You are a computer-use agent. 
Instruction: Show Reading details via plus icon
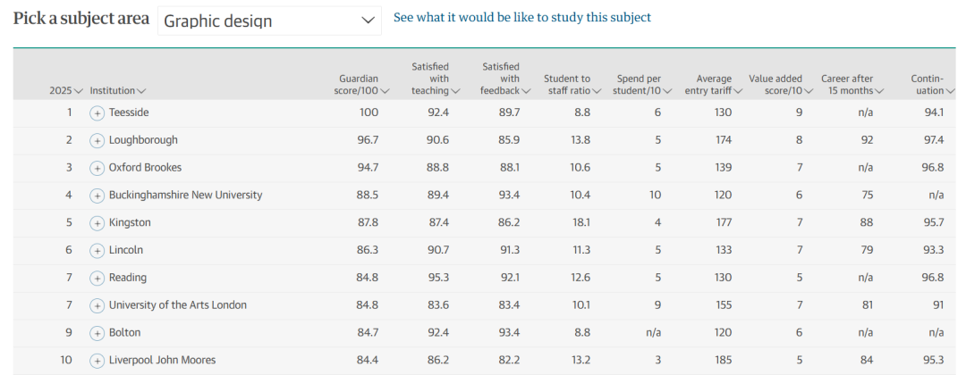pos(97,278)
